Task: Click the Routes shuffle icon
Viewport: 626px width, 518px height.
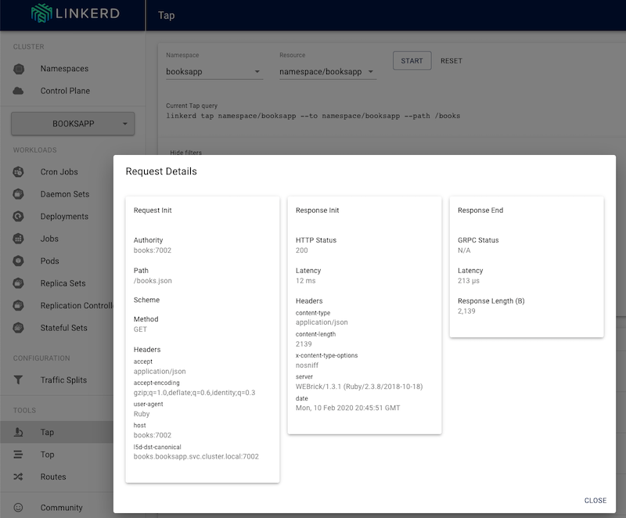Action: 17,477
